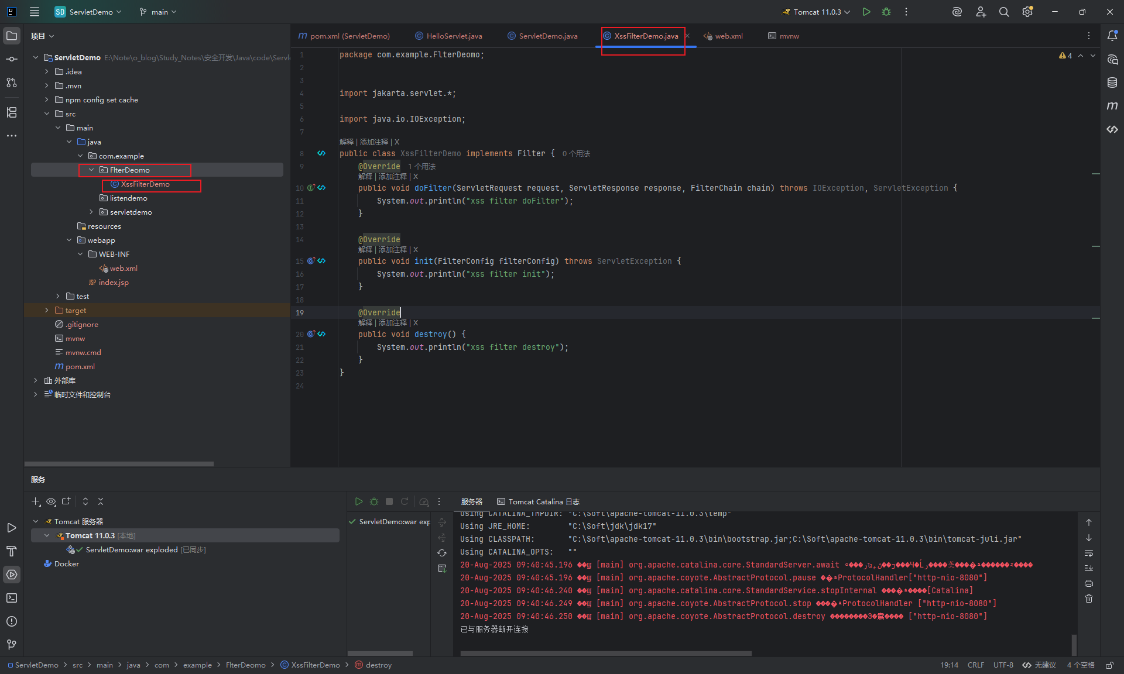Open the Project tool window icon

click(12, 36)
